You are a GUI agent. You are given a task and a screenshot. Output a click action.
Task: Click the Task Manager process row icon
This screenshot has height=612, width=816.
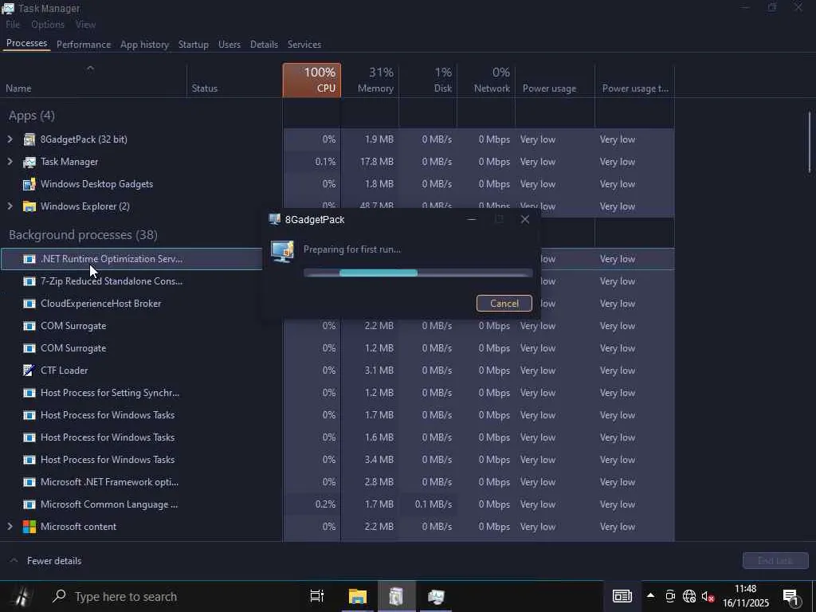[29, 162]
